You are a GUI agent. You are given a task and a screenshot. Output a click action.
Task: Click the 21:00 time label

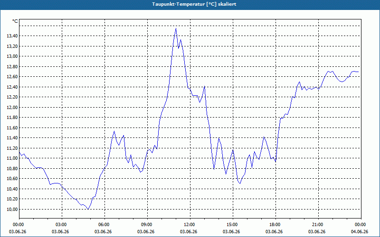pyautogui.click(x=318, y=225)
